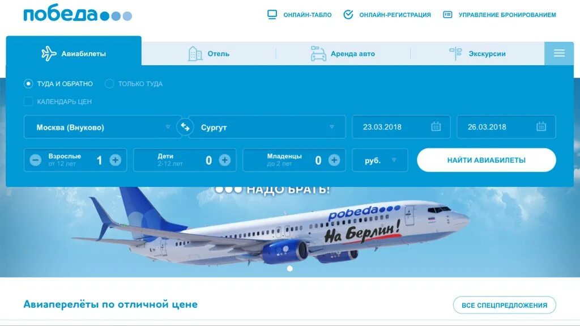Expand the Москва (Внуково) departure dropdown
Image resolution: width=580 pixels, height=326 pixels.
(x=103, y=127)
